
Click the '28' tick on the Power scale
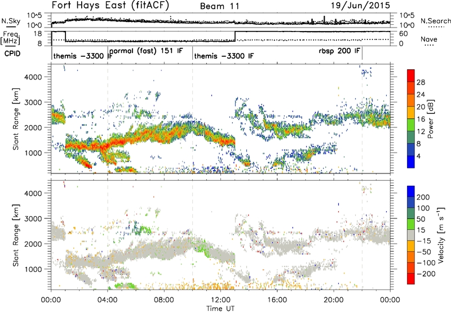[x=421, y=82]
